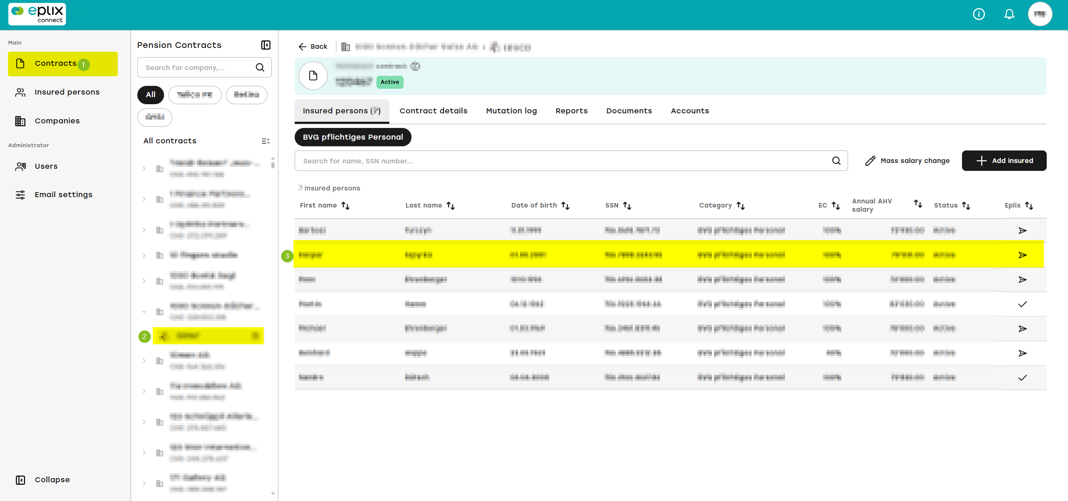
Task: Click the magnifier in the insured search
Action: [836, 161]
